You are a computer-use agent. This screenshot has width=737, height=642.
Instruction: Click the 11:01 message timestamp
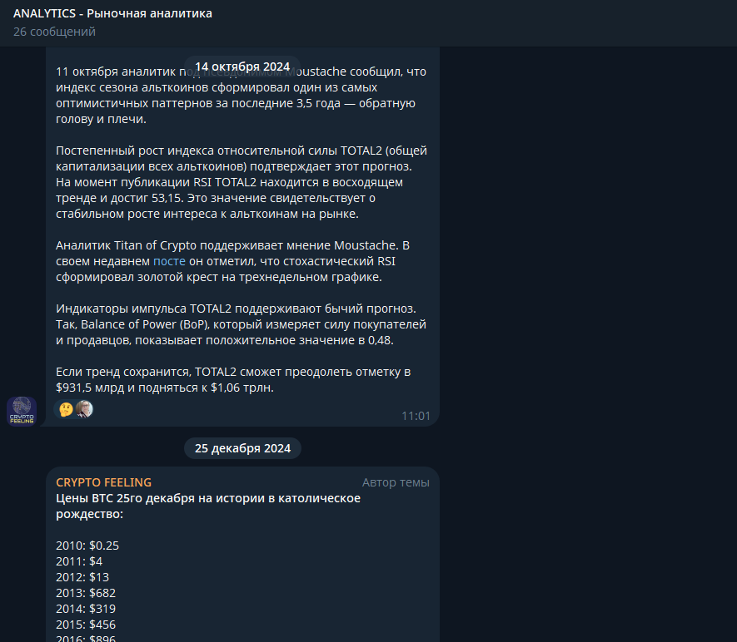(x=416, y=416)
